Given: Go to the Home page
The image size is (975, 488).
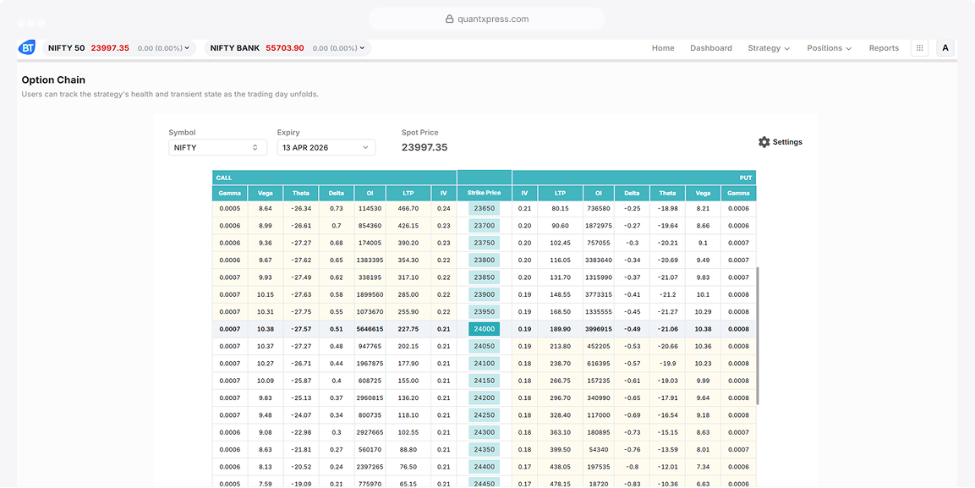Looking at the screenshot, I should [663, 48].
